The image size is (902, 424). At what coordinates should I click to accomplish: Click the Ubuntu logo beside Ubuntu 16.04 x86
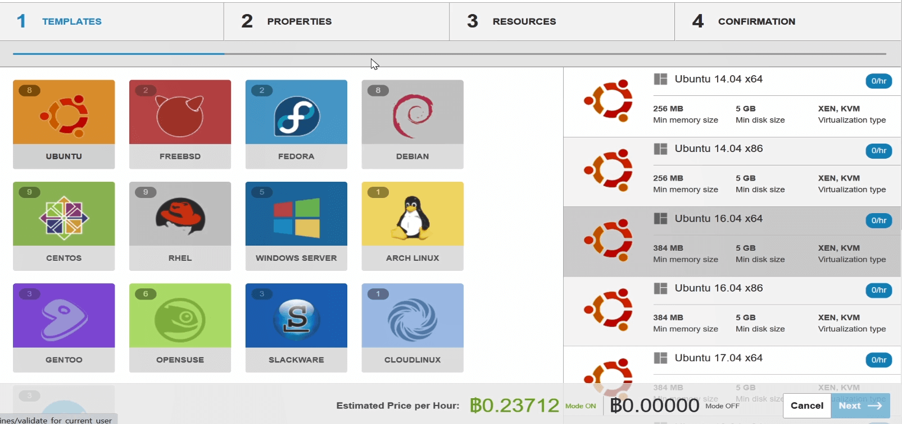tap(609, 310)
